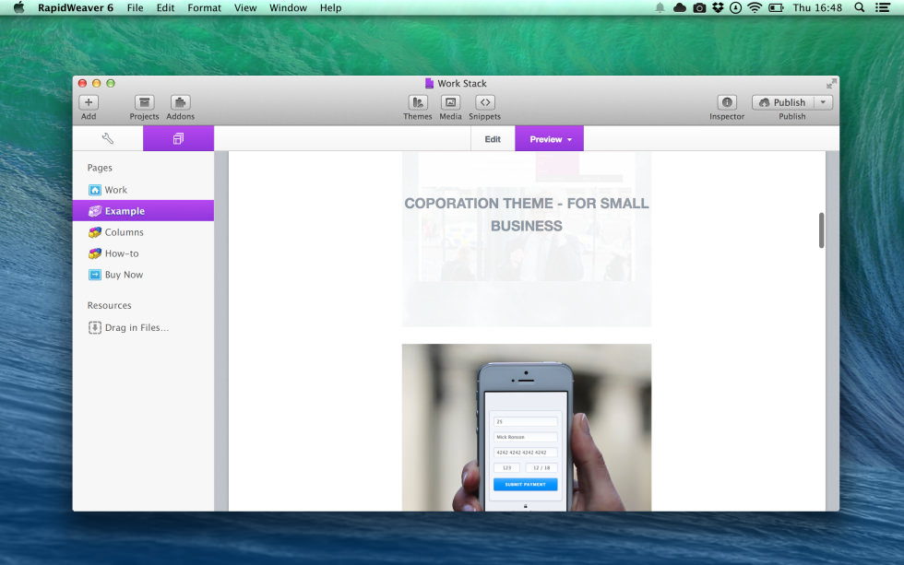Viewport: 904px width, 565px height.
Task: Open the View menu
Action: coord(245,7)
